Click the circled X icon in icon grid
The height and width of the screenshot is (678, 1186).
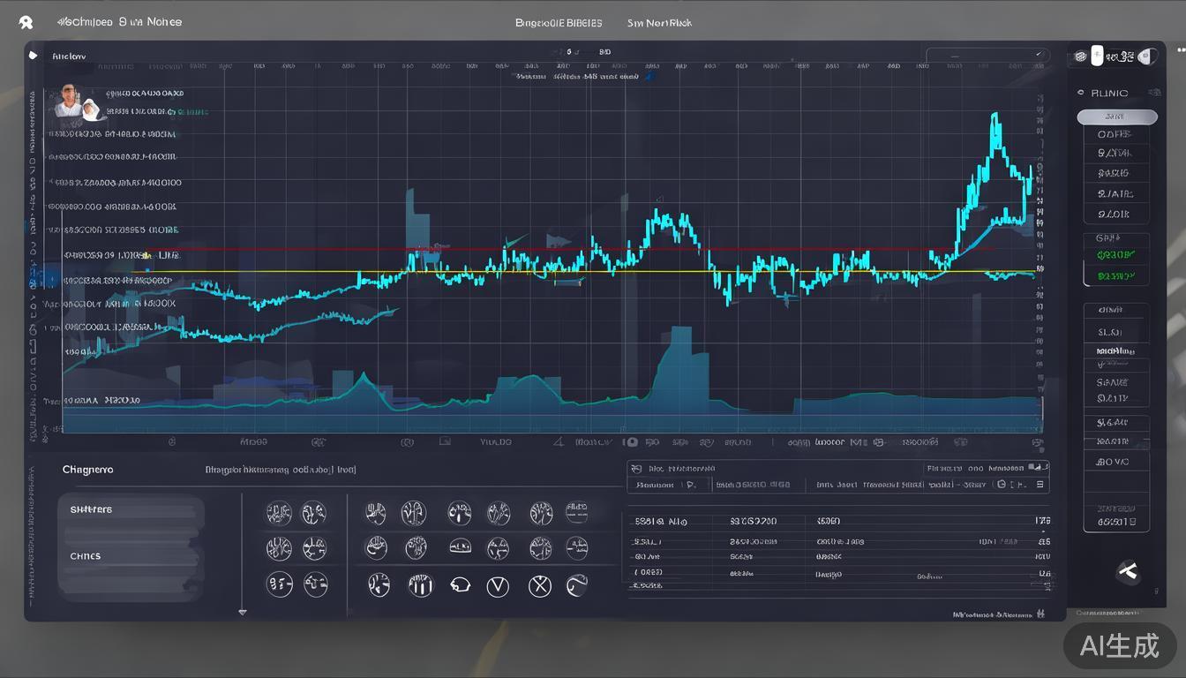pos(539,585)
